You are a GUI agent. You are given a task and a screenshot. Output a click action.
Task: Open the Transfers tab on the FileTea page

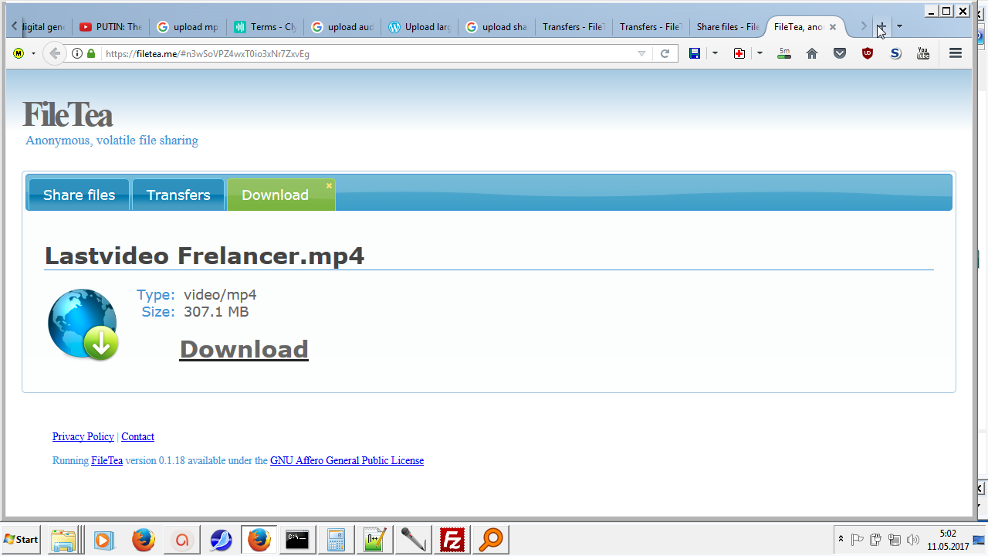pyautogui.click(x=178, y=195)
